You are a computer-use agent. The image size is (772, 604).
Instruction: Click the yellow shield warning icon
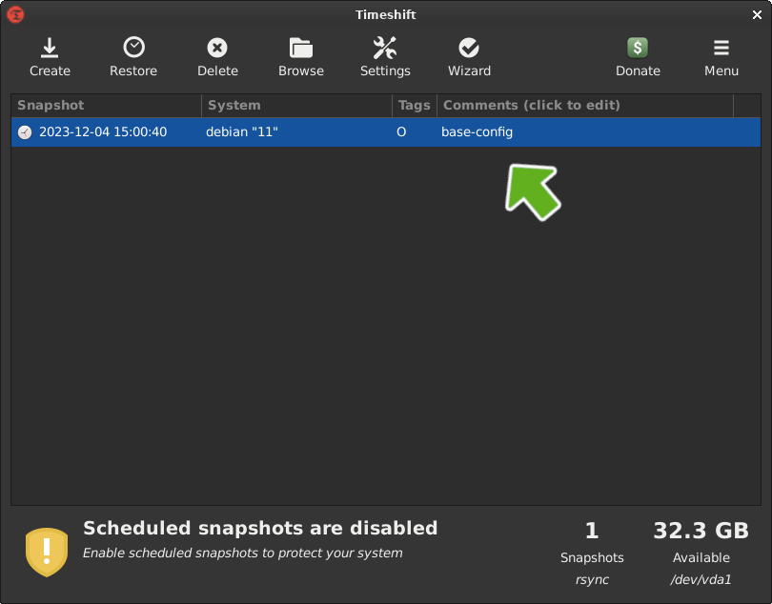47,552
